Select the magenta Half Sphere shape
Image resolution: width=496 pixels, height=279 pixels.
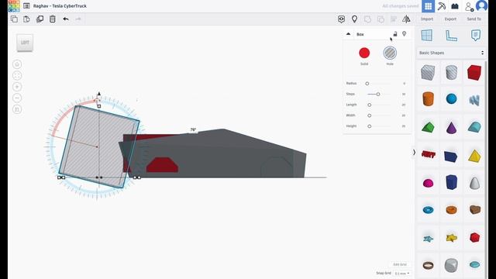(428, 183)
